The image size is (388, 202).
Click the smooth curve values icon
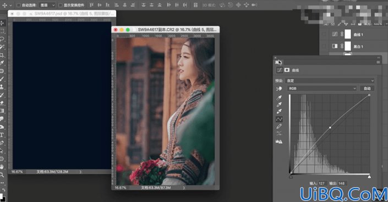279,133
